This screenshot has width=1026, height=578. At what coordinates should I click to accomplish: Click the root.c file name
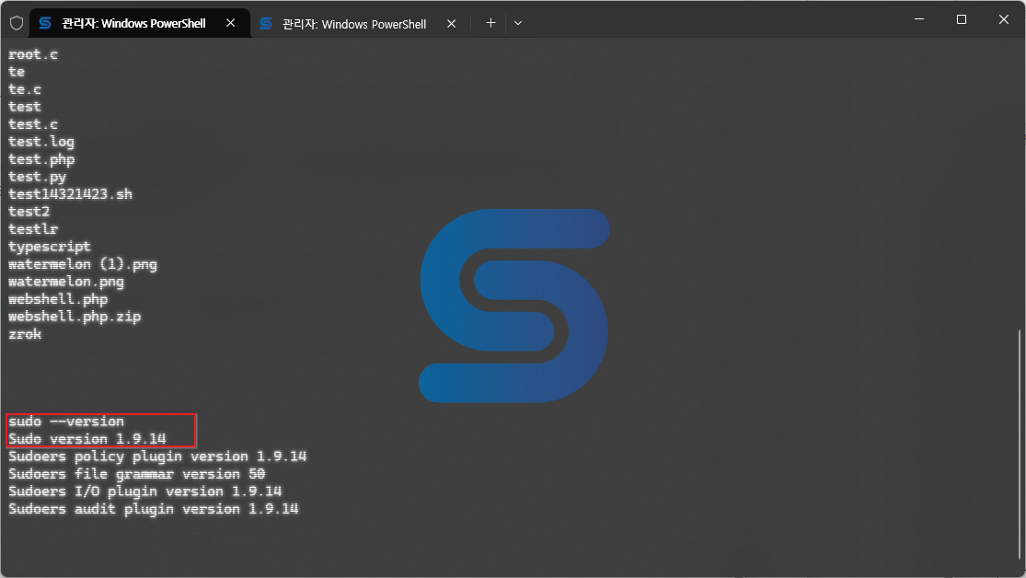point(33,54)
